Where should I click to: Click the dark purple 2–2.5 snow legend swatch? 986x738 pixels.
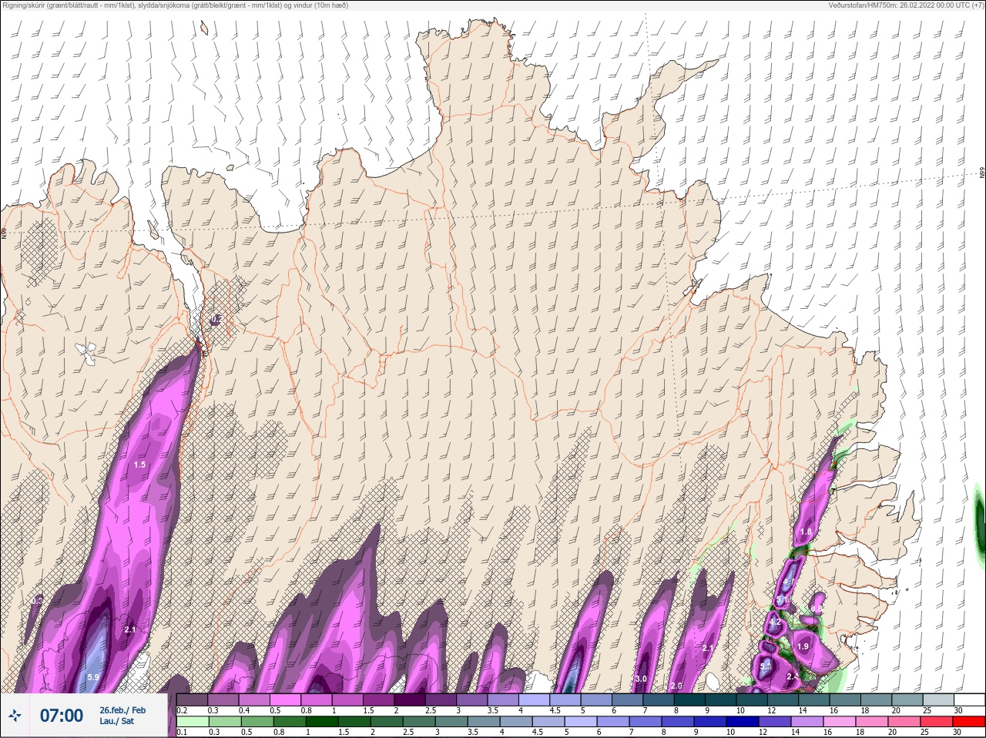(x=411, y=700)
